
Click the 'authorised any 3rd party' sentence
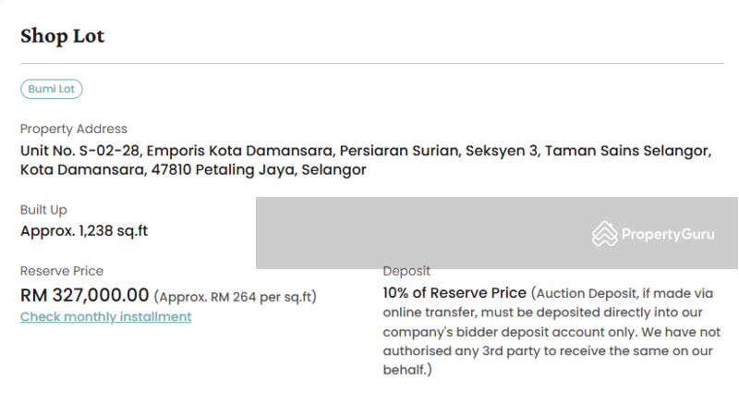(x=548, y=351)
